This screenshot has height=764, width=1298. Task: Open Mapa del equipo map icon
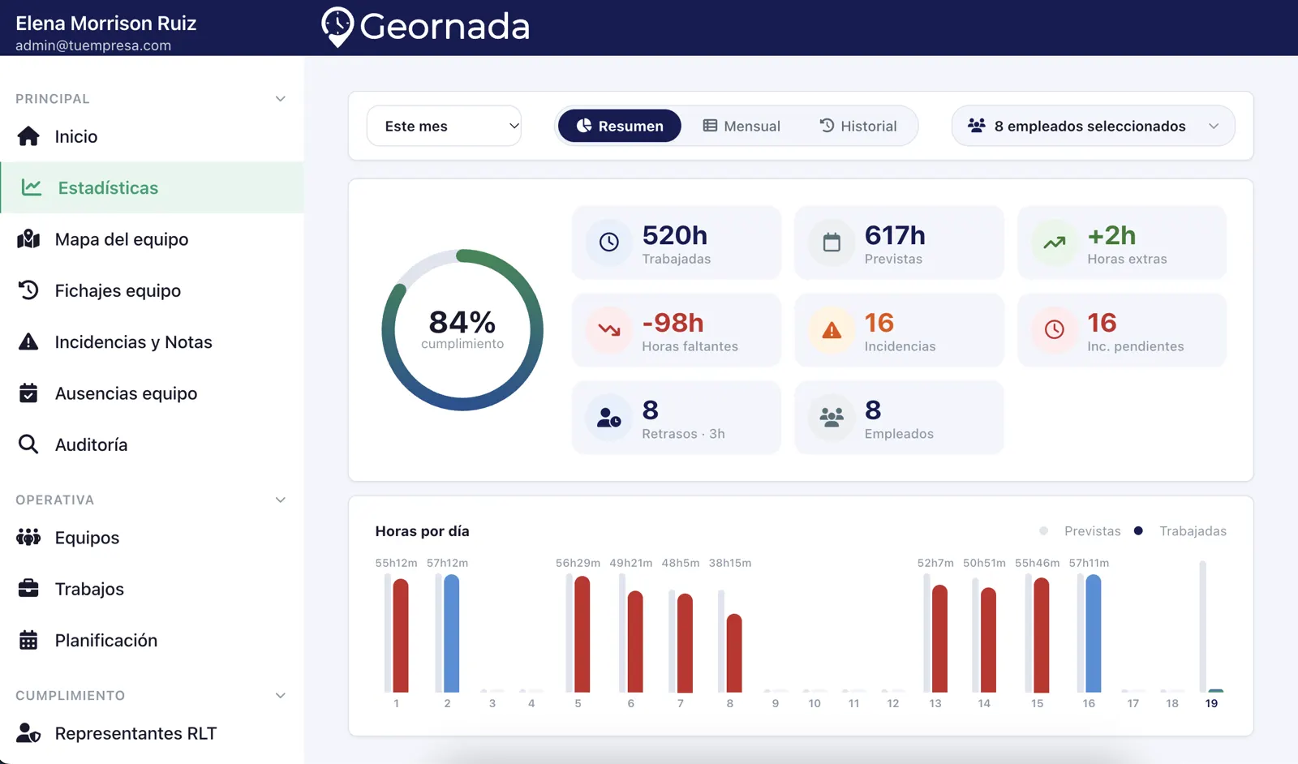[x=28, y=239]
